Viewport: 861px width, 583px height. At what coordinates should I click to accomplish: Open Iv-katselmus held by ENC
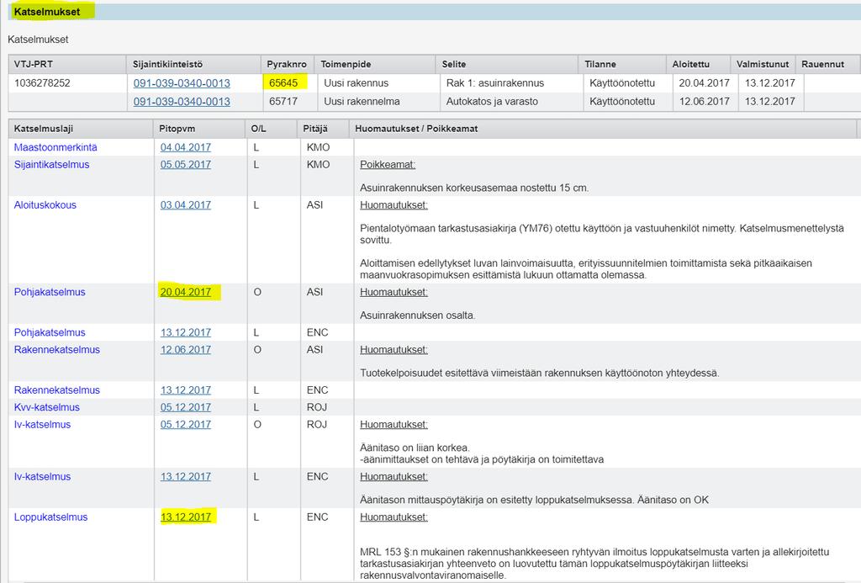pos(42,476)
